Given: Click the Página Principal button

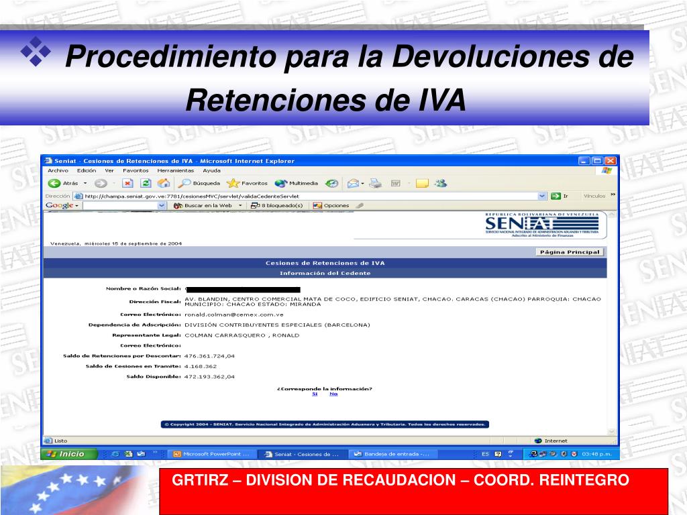Looking at the screenshot, I should (570, 252).
